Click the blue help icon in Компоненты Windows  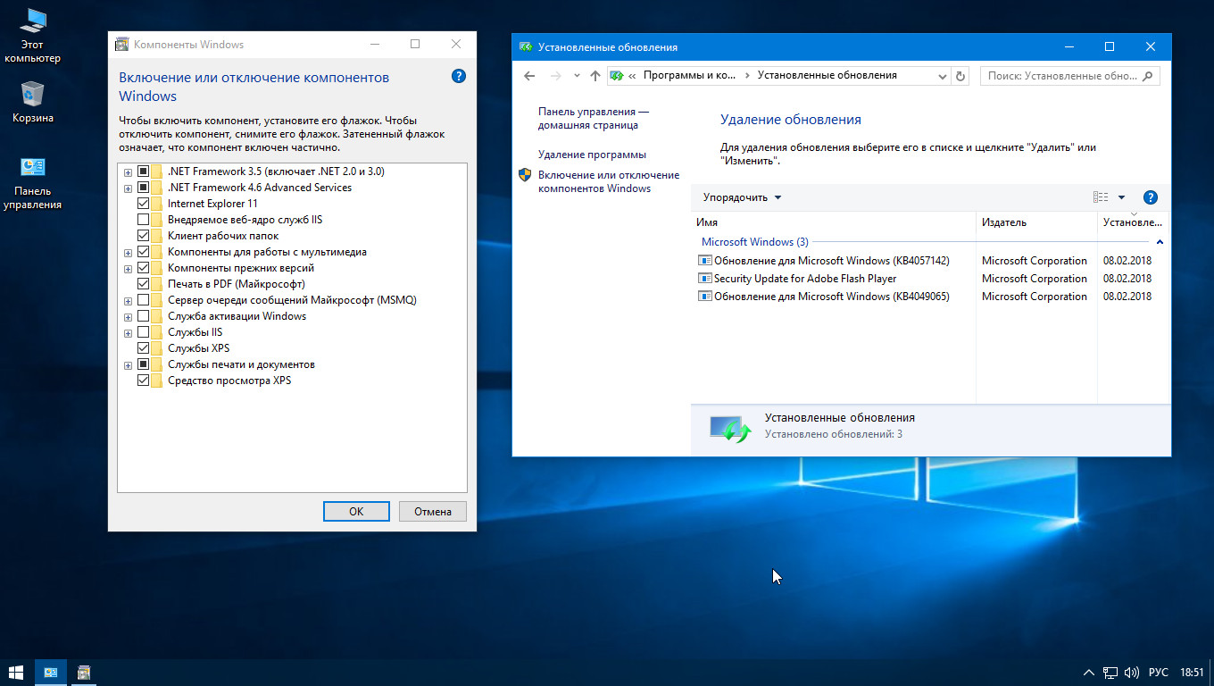459,77
